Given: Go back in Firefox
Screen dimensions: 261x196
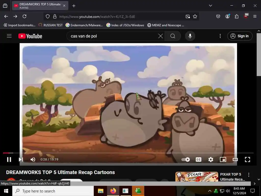Looking at the screenshot, I should 6,16.
